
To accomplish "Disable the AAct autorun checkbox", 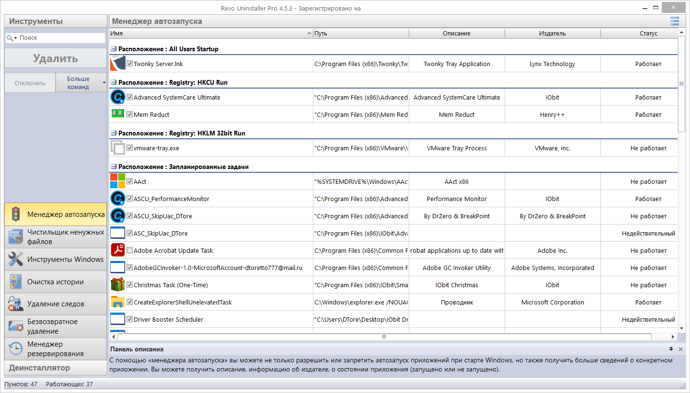I will 129,181.
